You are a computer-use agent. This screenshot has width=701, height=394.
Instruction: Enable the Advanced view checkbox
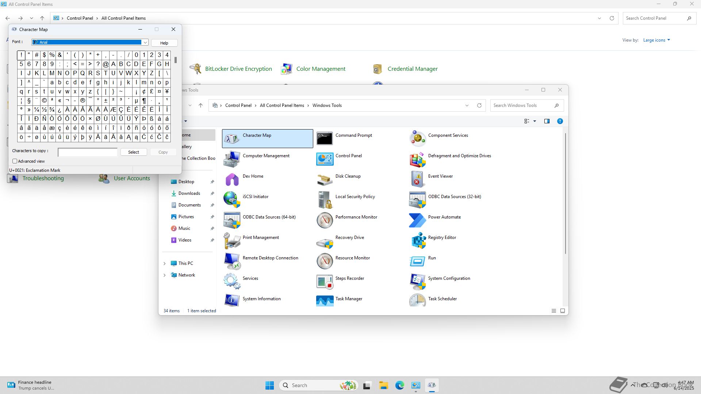click(x=15, y=161)
